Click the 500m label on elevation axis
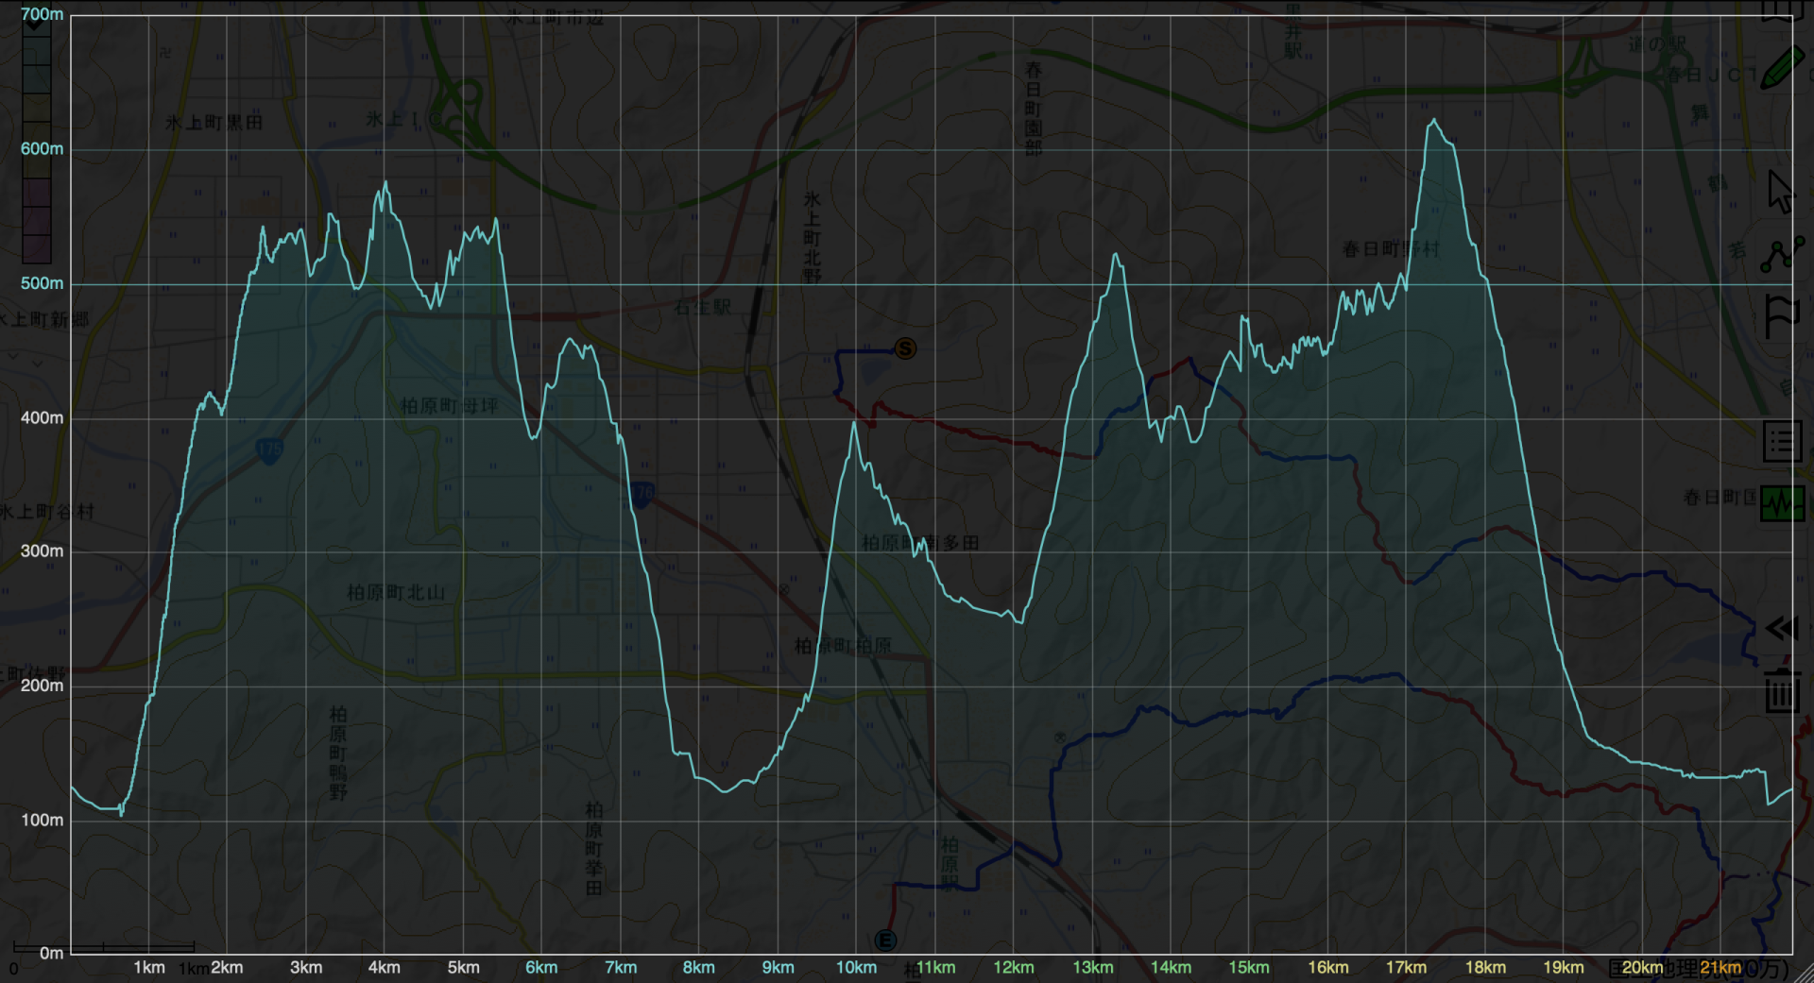Viewport: 1814px width, 983px height. point(42,283)
